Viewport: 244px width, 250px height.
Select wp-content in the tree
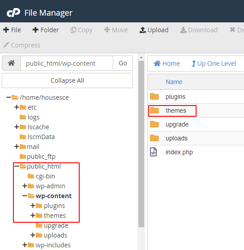(x=54, y=196)
